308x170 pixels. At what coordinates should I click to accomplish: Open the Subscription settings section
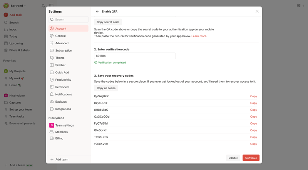pos(69,50)
